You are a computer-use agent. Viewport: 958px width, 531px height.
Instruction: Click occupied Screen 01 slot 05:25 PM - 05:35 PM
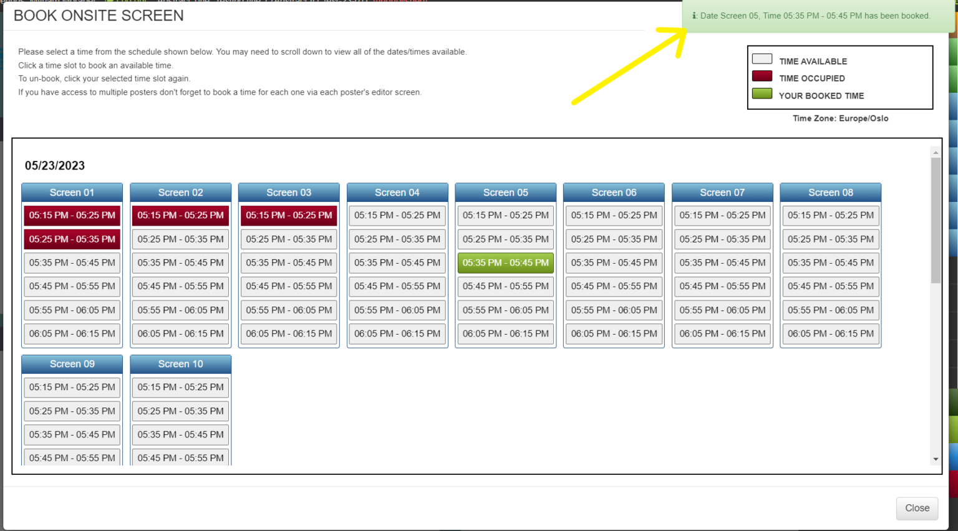coord(72,239)
